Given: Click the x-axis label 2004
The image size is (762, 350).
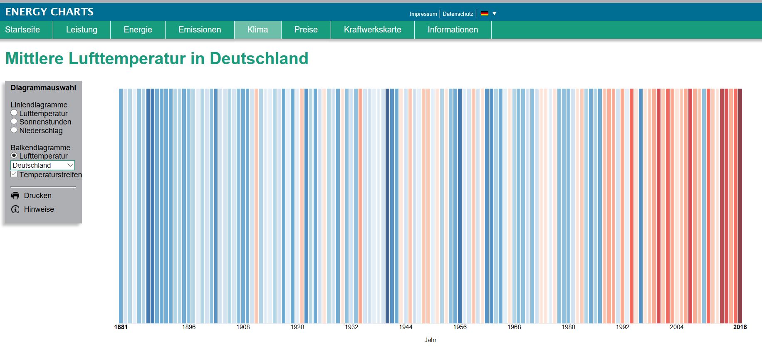Looking at the screenshot, I should [x=677, y=327].
